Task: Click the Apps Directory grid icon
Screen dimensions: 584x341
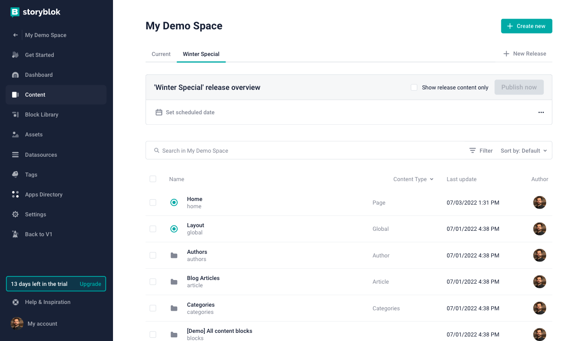Action: point(15,194)
